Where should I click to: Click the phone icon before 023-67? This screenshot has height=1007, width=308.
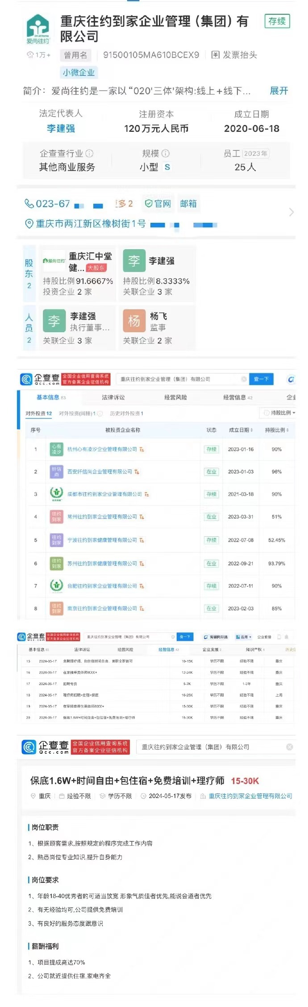29,204
